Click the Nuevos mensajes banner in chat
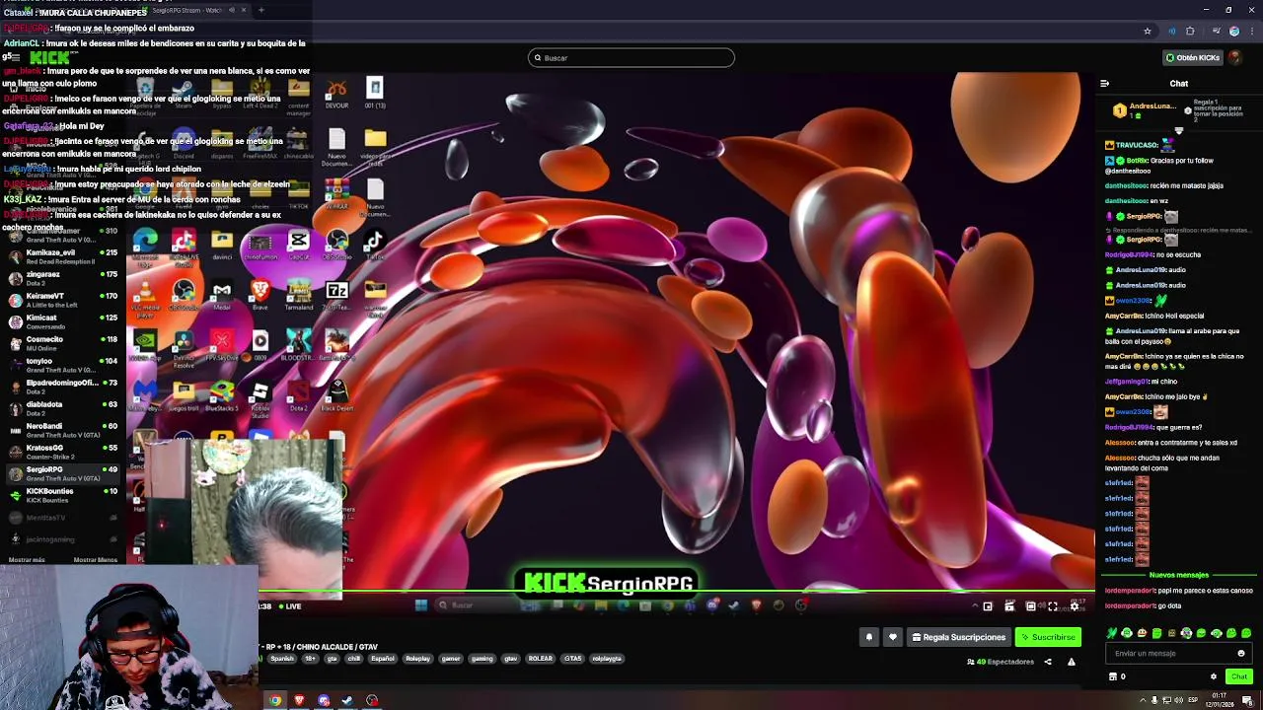Screen dimensions: 1263x710 click(x=1178, y=575)
